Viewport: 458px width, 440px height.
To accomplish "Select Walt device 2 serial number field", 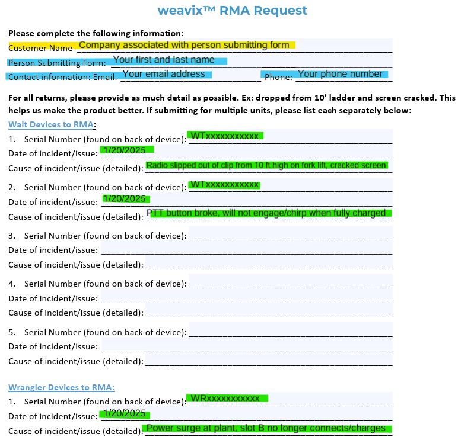I will point(291,185).
